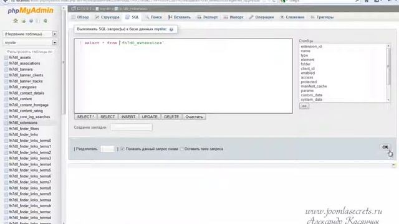Open fn7d0_content_rating table link in sidebar
399x224 pixels.
(x=26, y=111)
